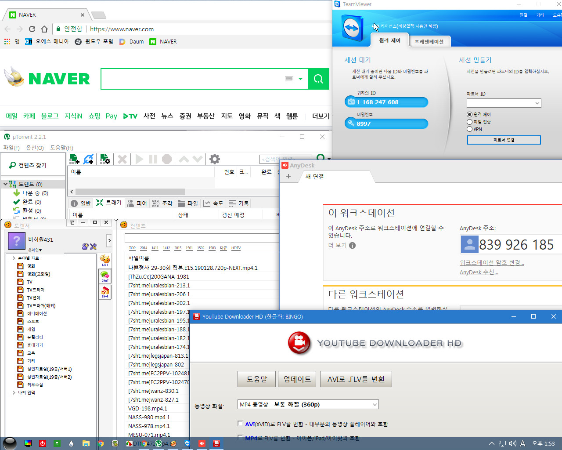Click the virtual keyboard icon in Naver search box
Screen dimensions: 562x450
289,79
